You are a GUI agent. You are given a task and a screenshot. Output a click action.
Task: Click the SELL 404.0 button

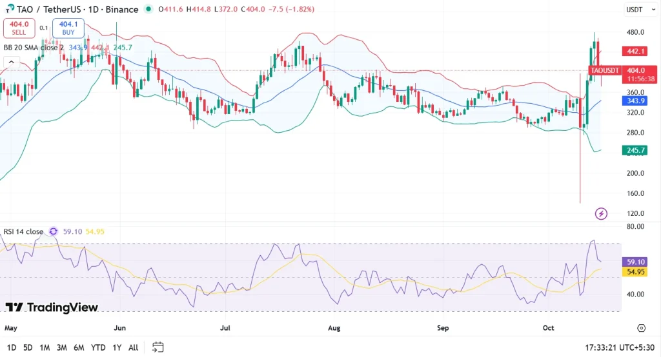[x=18, y=28]
